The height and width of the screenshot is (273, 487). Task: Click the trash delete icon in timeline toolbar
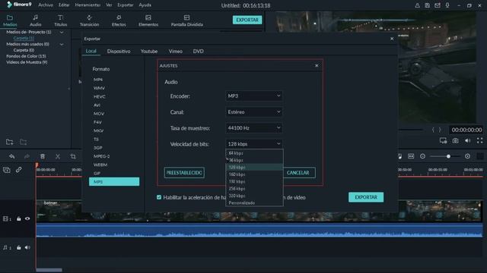[43, 156]
